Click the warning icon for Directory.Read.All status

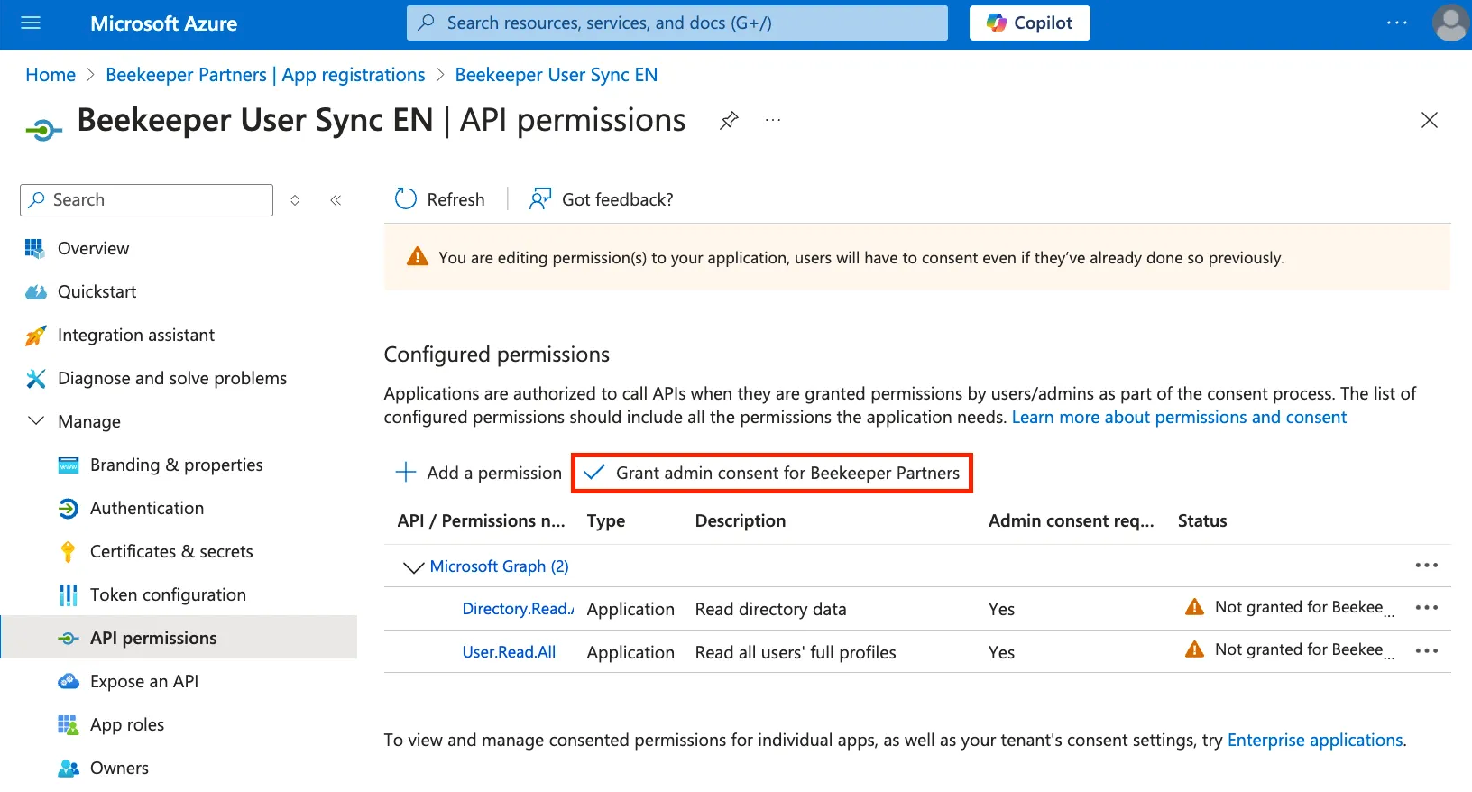pos(1195,607)
